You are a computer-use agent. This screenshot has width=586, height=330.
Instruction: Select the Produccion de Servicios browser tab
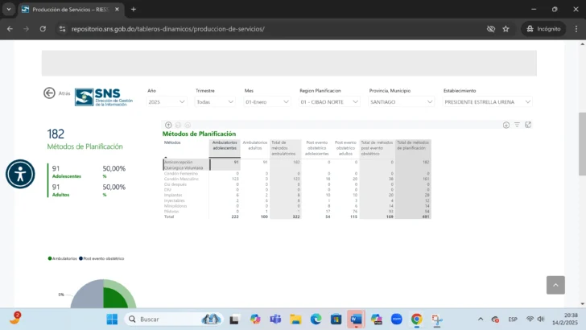point(68,9)
